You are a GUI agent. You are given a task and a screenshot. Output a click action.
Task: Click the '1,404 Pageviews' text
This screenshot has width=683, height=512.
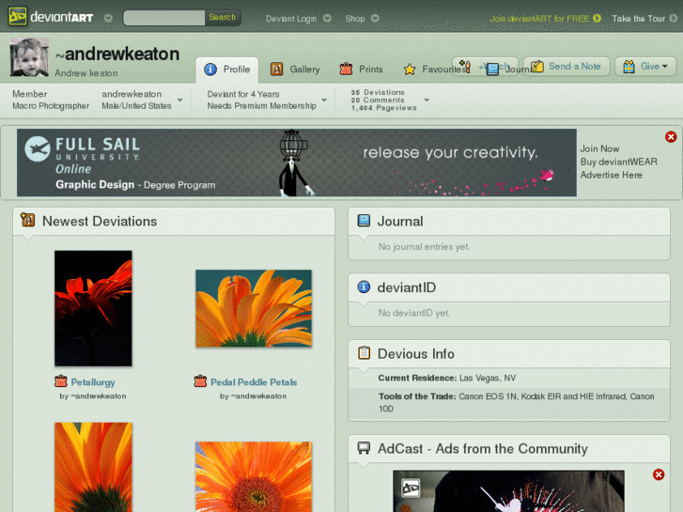[383, 108]
